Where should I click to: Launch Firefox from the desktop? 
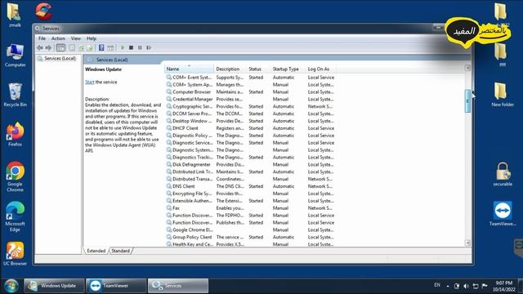click(15, 135)
